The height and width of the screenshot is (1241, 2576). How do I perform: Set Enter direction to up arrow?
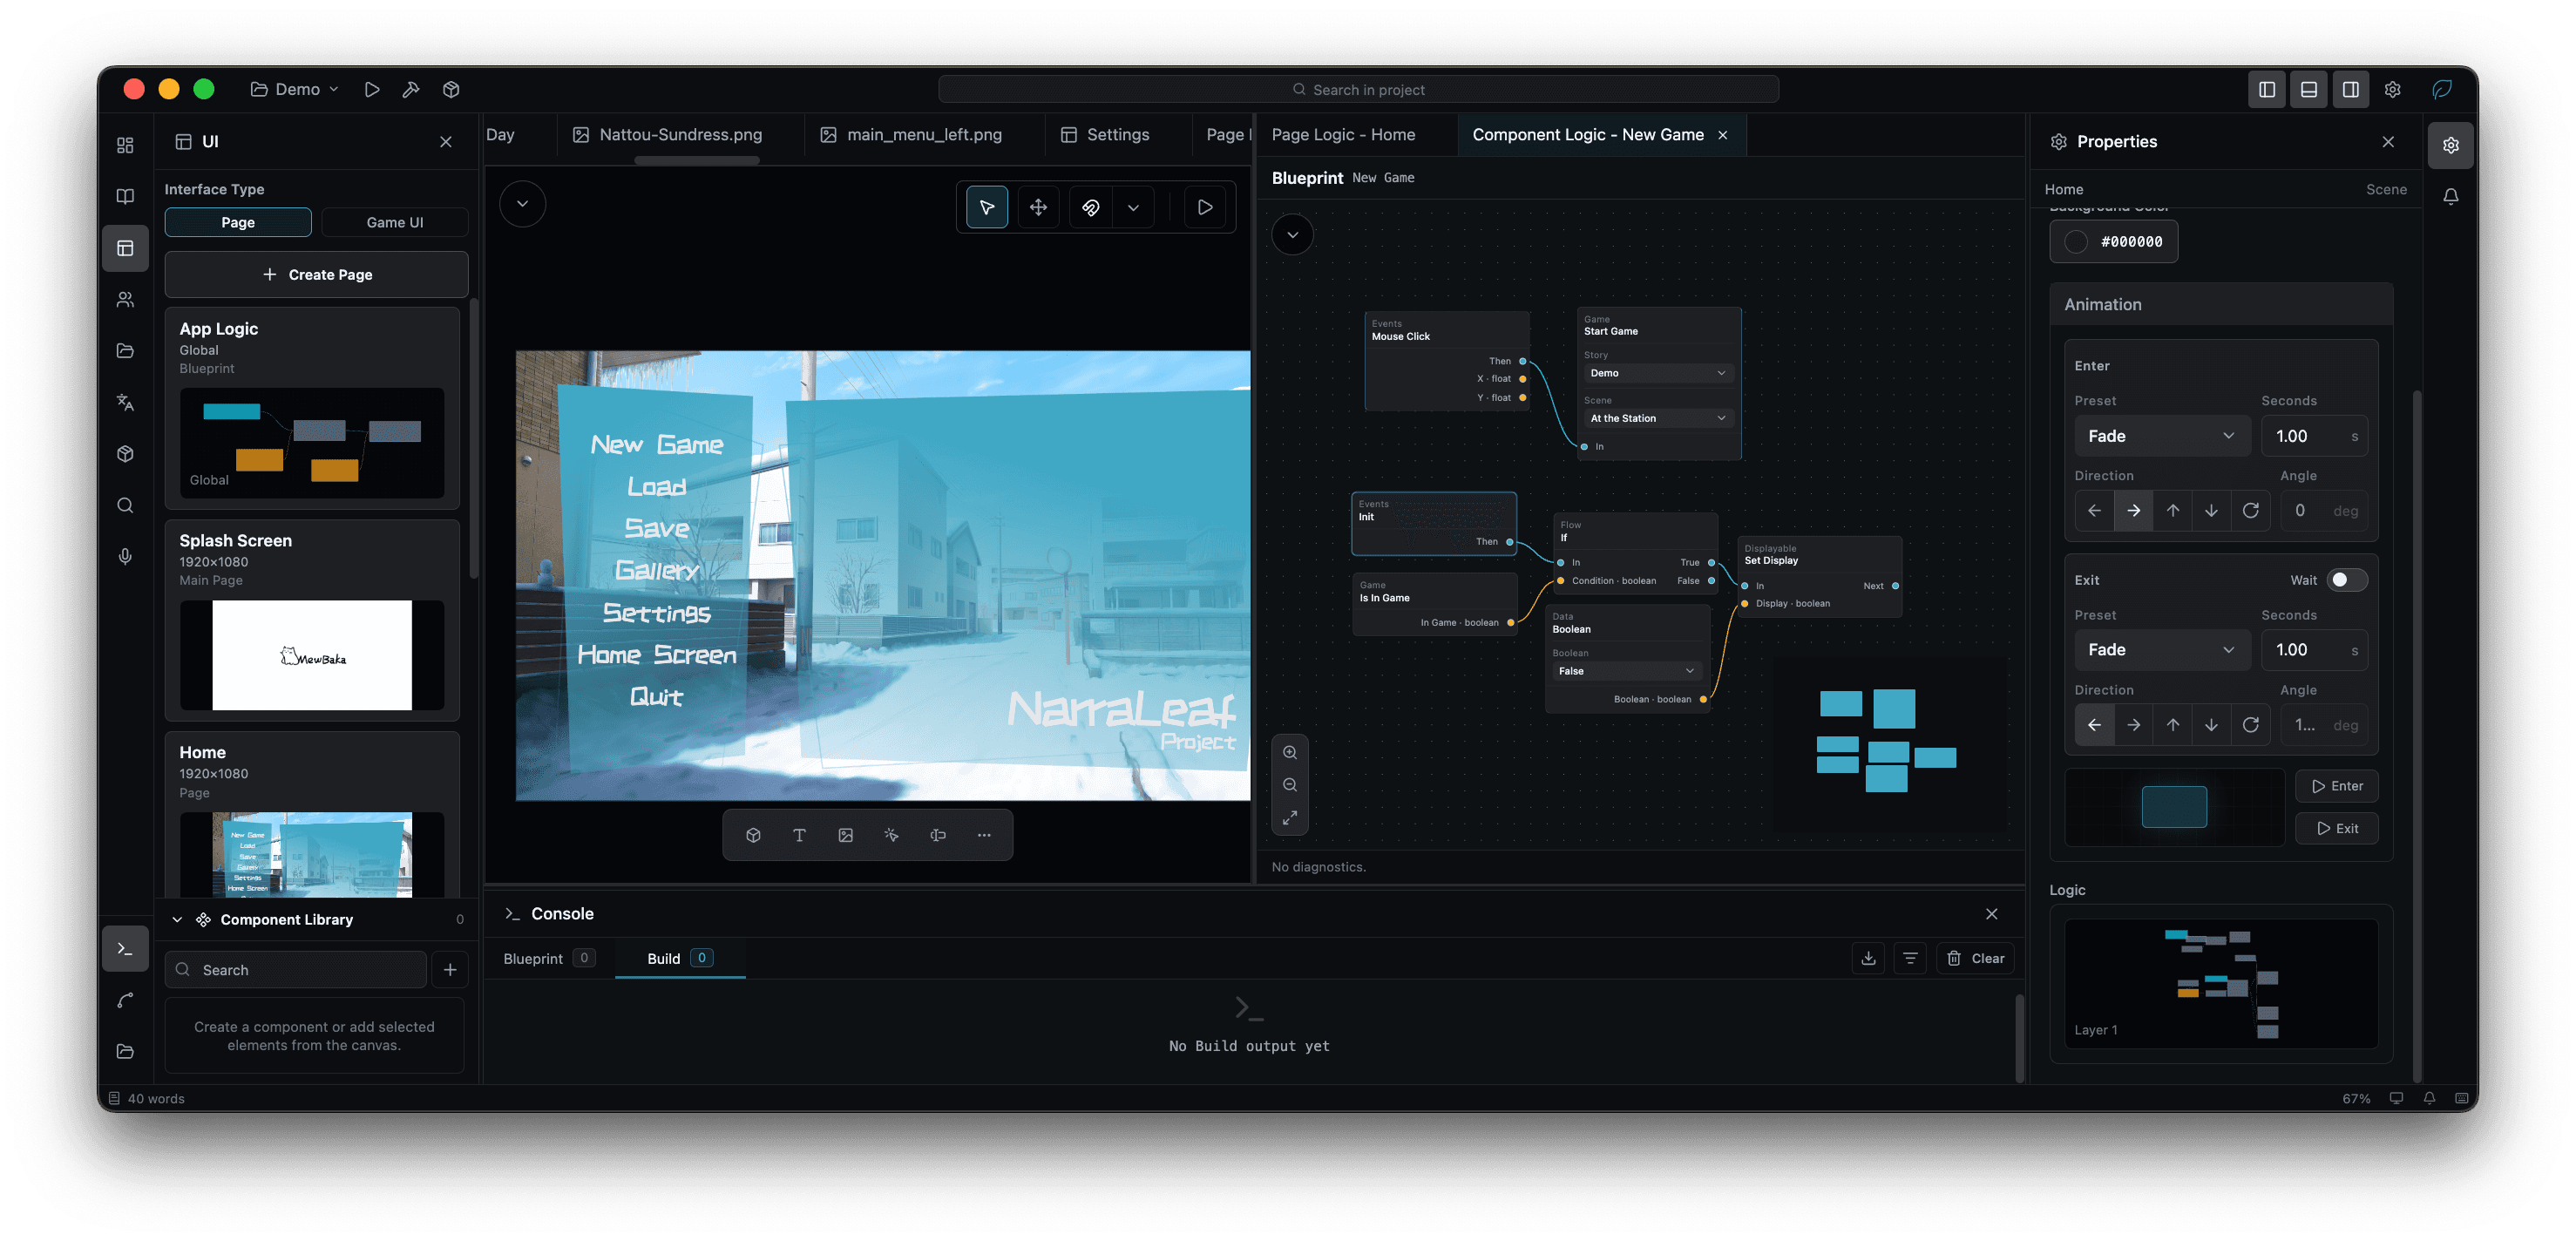[2172, 511]
